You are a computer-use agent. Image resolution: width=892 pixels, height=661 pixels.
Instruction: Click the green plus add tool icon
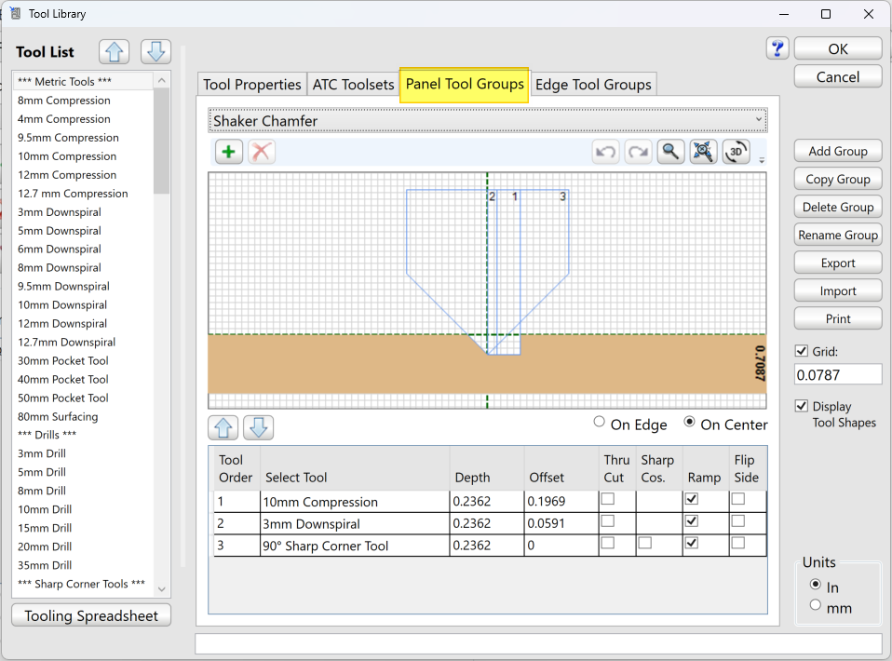coord(229,152)
